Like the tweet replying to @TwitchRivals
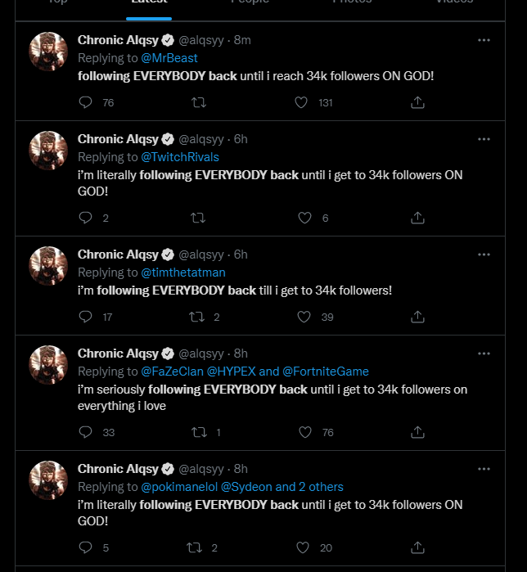Viewport: 527px width, 572px height. point(304,218)
